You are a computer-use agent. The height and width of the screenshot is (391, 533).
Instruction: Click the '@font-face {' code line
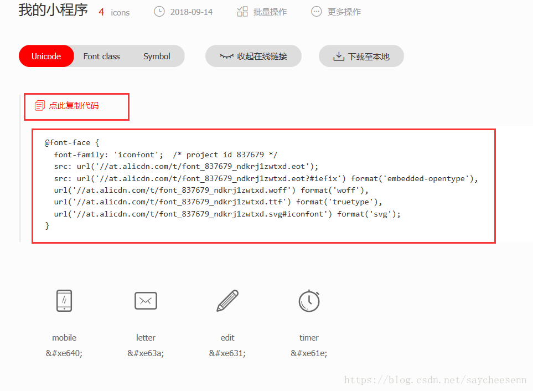coord(72,142)
